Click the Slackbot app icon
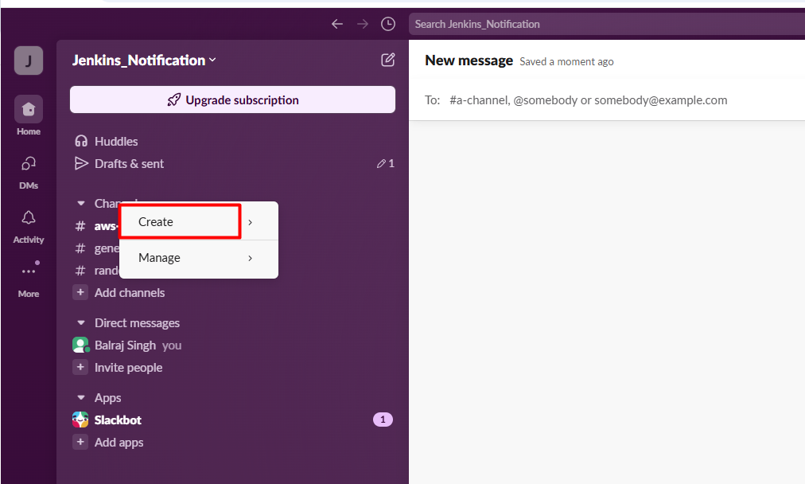Screen dimensions: 805x484 coord(80,420)
